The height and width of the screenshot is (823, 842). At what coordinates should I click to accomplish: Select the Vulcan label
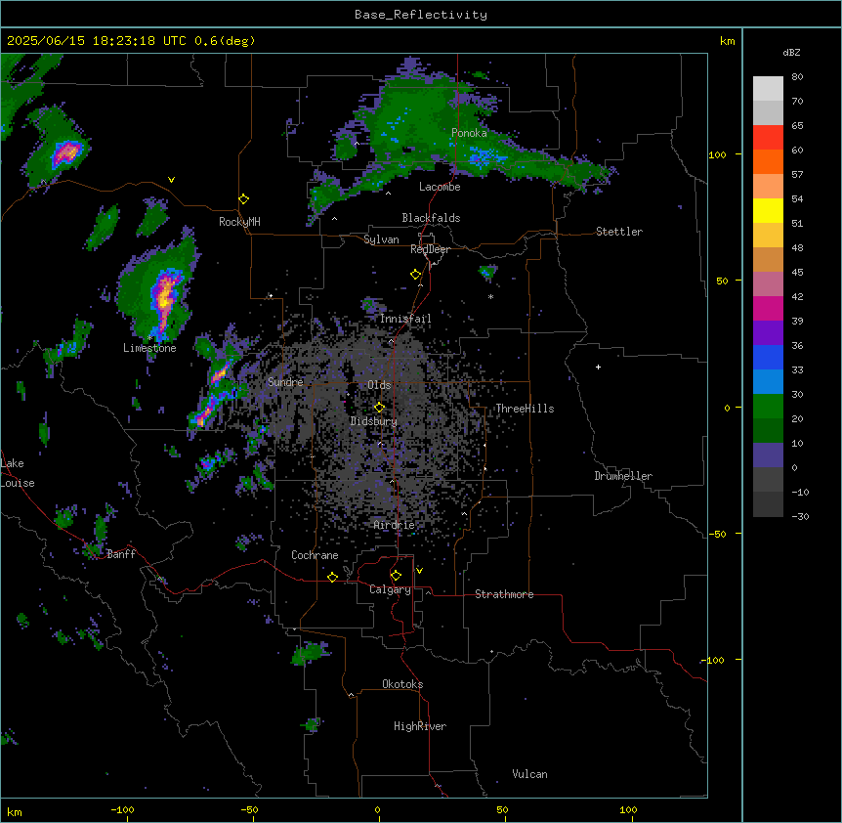[530, 774]
